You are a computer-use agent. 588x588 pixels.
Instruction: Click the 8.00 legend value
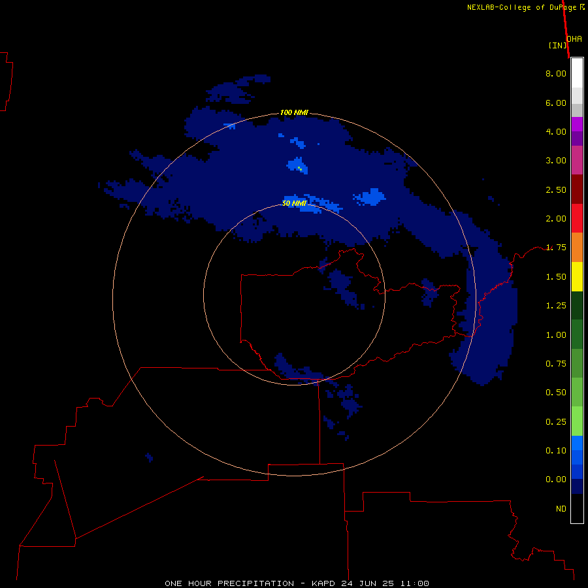[556, 73]
